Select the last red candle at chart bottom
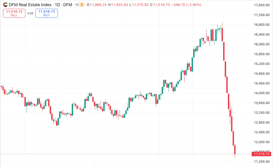273x167 pixels. 235,150
